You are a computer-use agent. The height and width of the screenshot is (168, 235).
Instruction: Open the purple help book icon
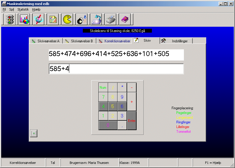[x=125, y=19]
